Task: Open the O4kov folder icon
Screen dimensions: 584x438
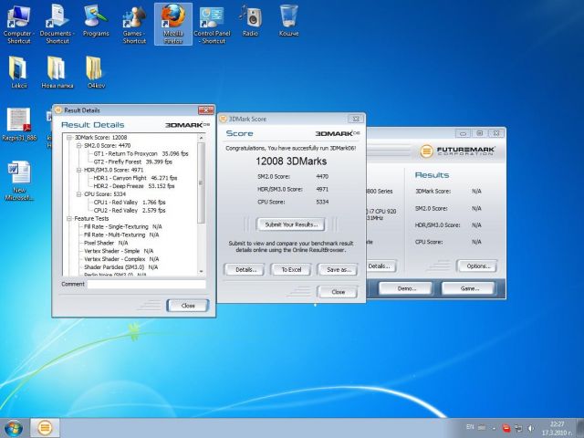Action: [96, 72]
